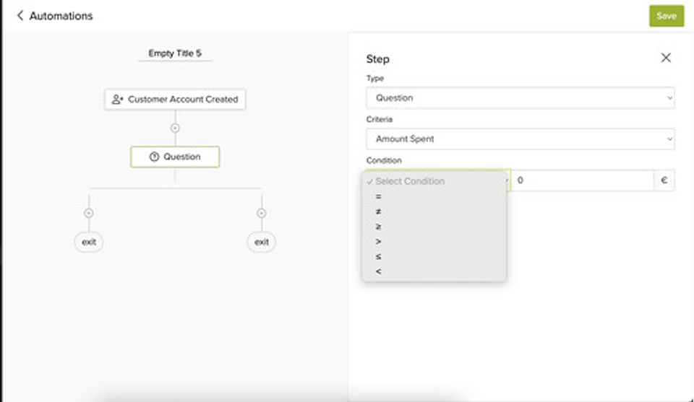Click plus icon below Customer Account Created
This screenshot has height=402, width=694.
pos(175,128)
